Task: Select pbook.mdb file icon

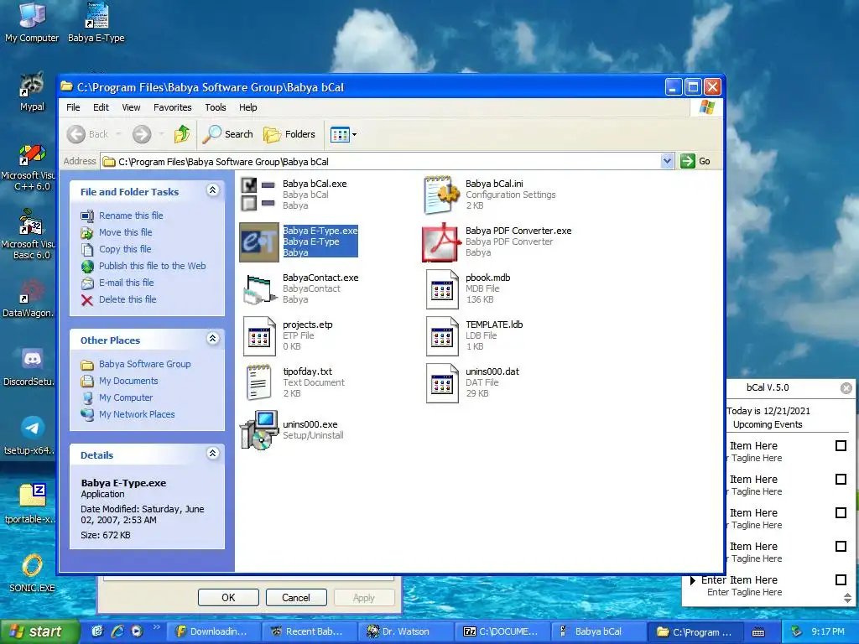Action: pyautogui.click(x=442, y=288)
